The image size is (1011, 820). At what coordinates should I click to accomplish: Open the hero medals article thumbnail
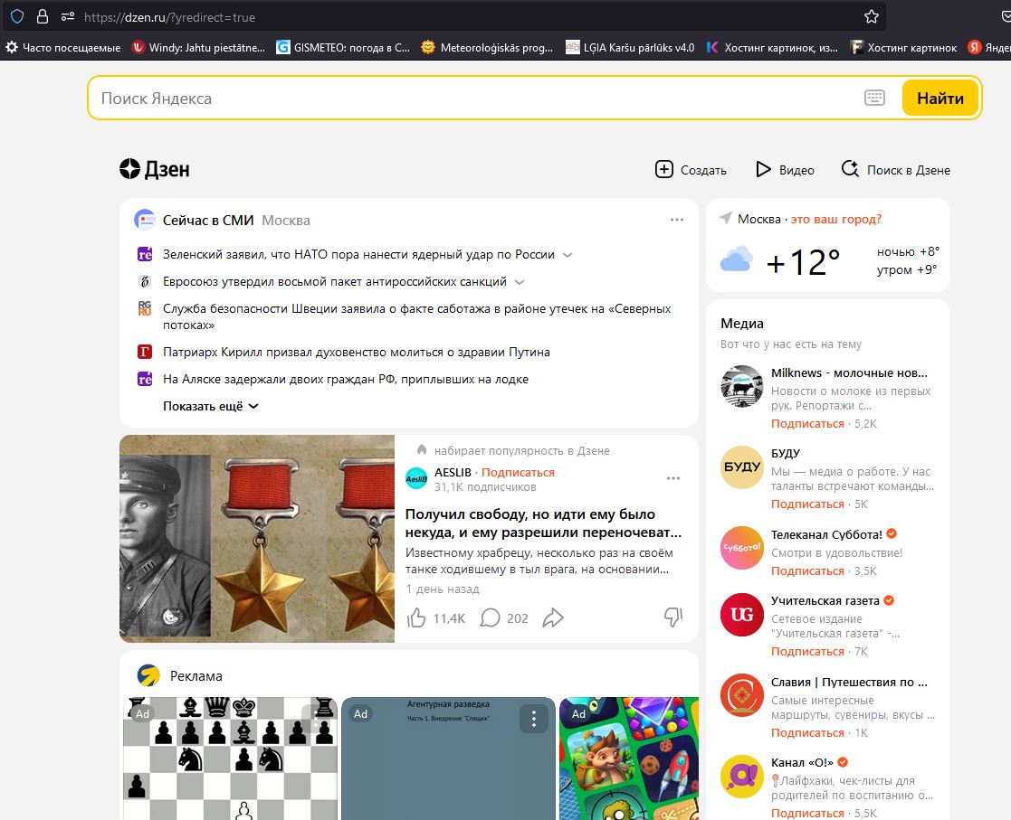257,539
